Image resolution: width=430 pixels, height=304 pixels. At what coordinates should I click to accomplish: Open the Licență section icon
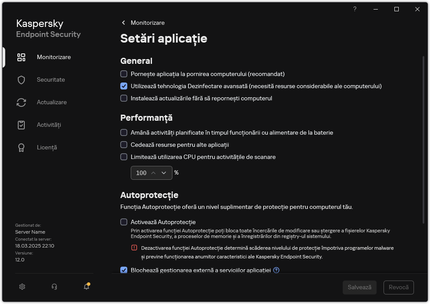(x=21, y=147)
